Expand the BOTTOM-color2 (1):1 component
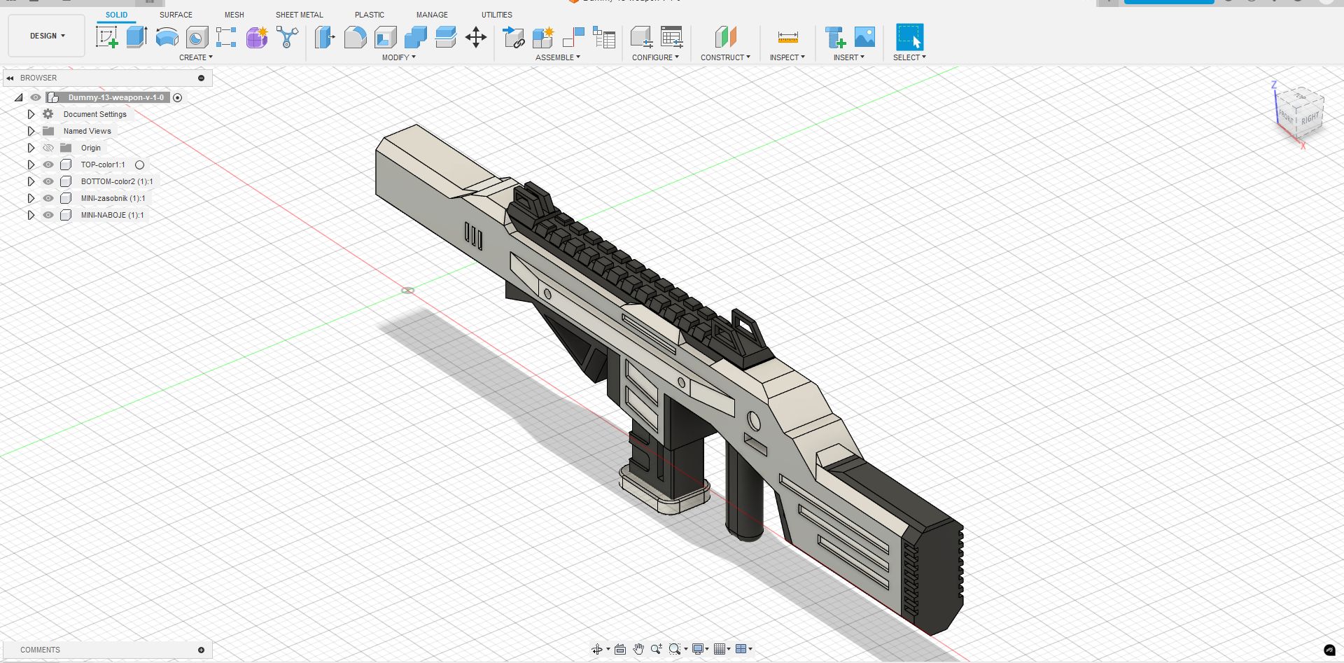The image size is (1344, 663). click(x=31, y=181)
